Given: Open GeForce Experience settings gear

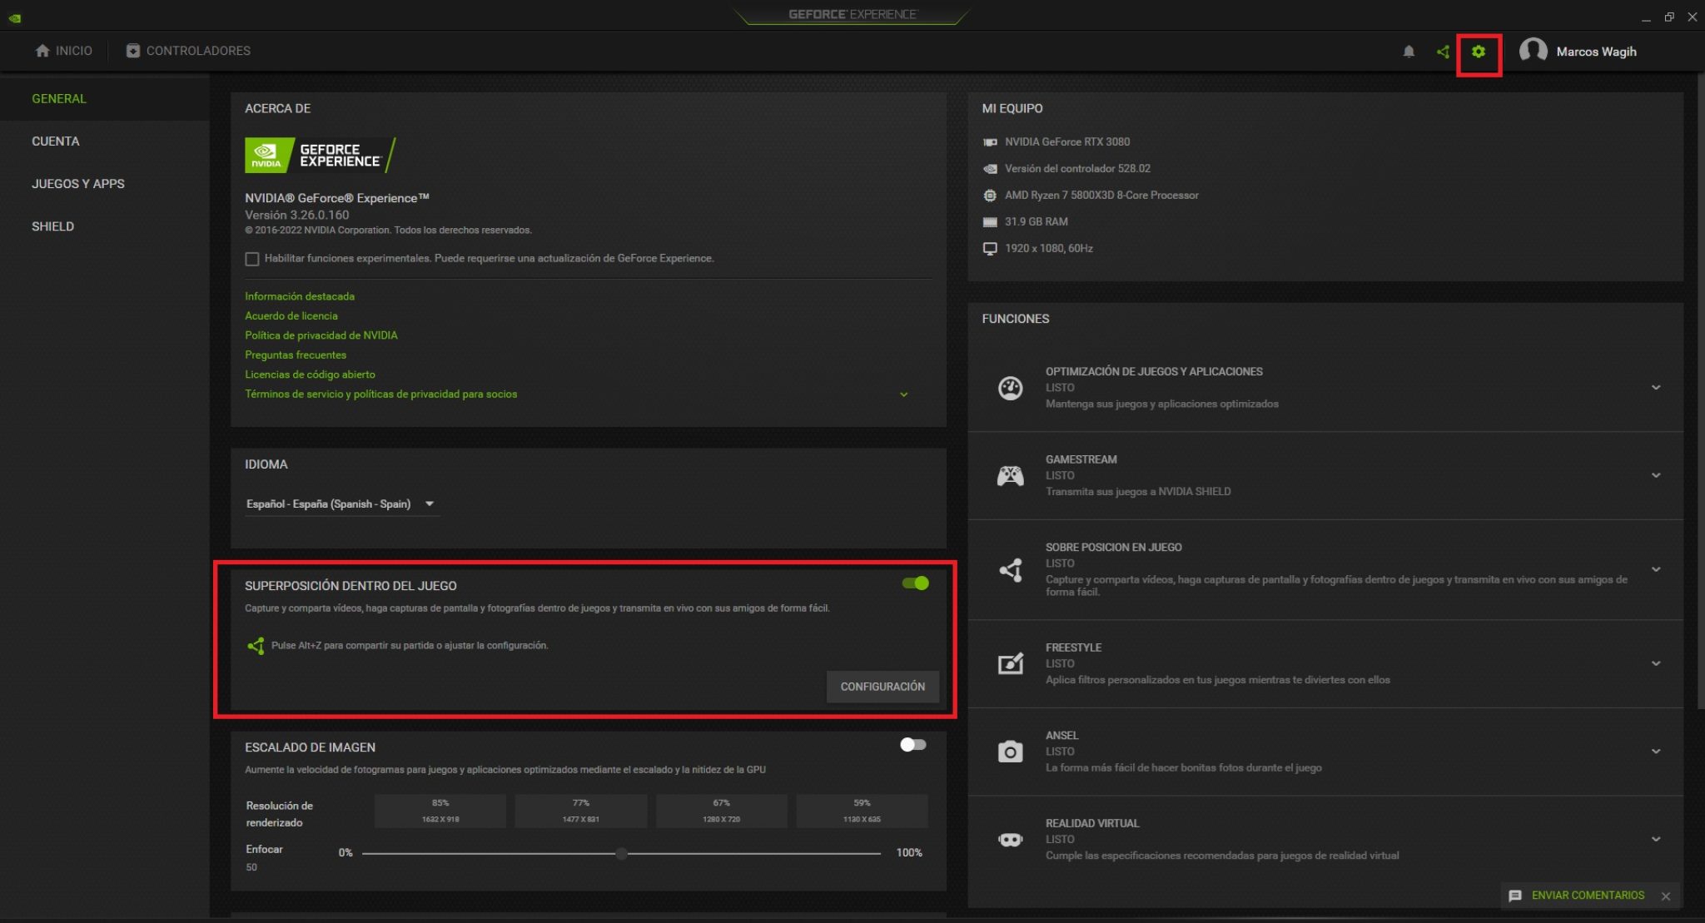Looking at the screenshot, I should pos(1479,51).
